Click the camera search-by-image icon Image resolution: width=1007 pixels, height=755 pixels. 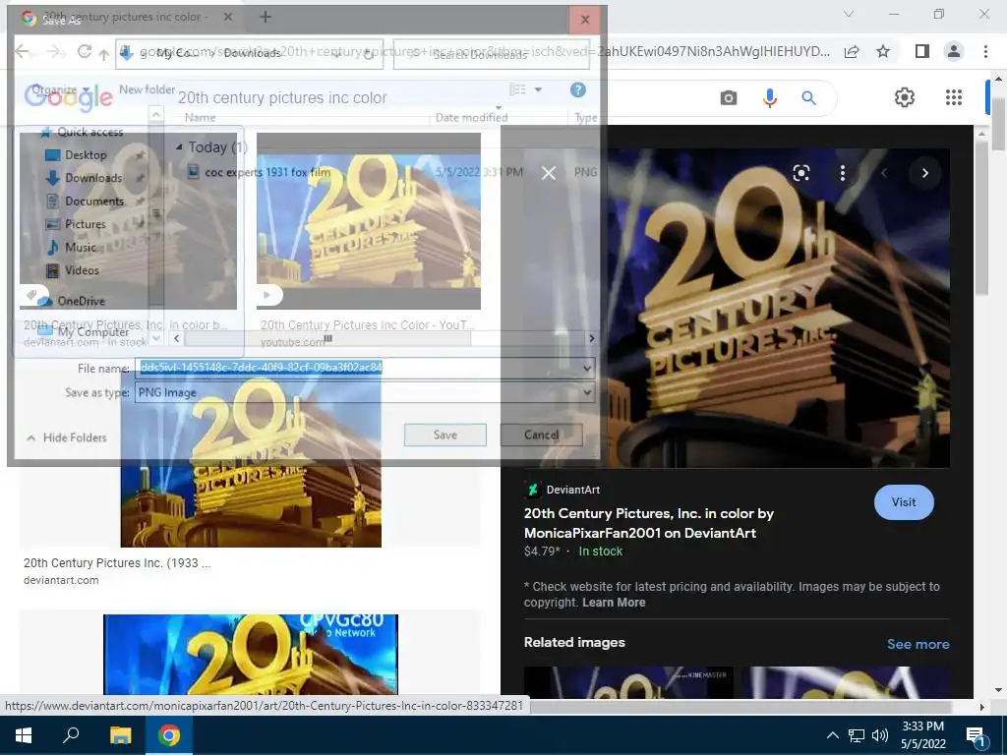(729, 97)
